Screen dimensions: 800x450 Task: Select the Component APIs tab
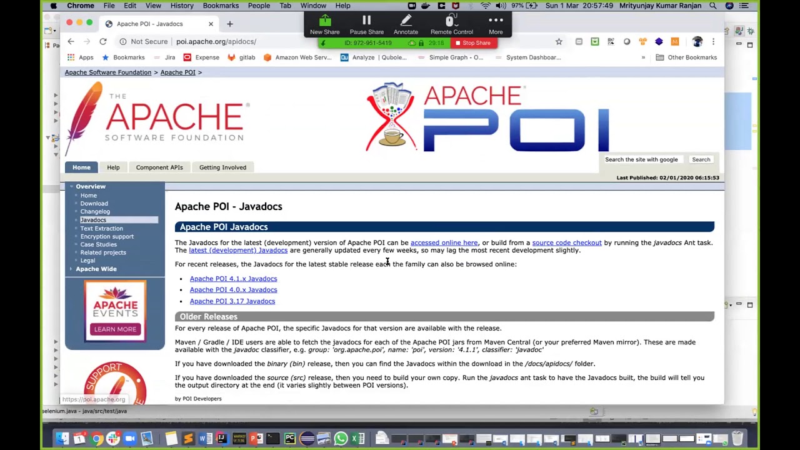tap(159, 167)
